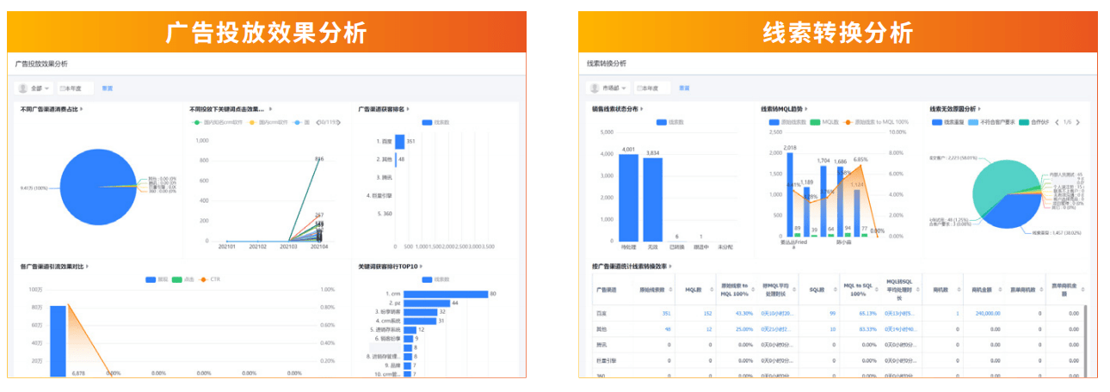Image resolution: width=1110 pixels, height=392 pixels.
Task: Toggle the 原始线索数 legend in MQL趋势 chart
Action: [x=788, y=123]
